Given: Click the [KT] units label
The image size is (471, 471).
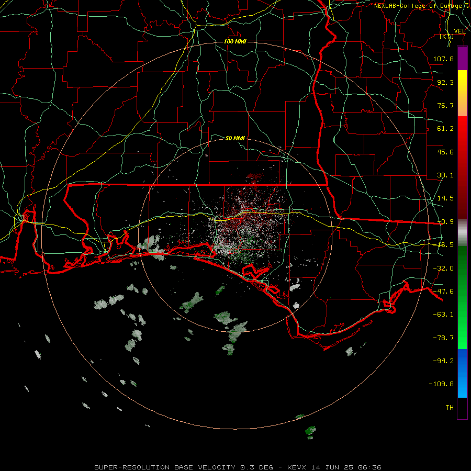Looking at the screenshot, I should pyautogui.click(x=447, y=36).
